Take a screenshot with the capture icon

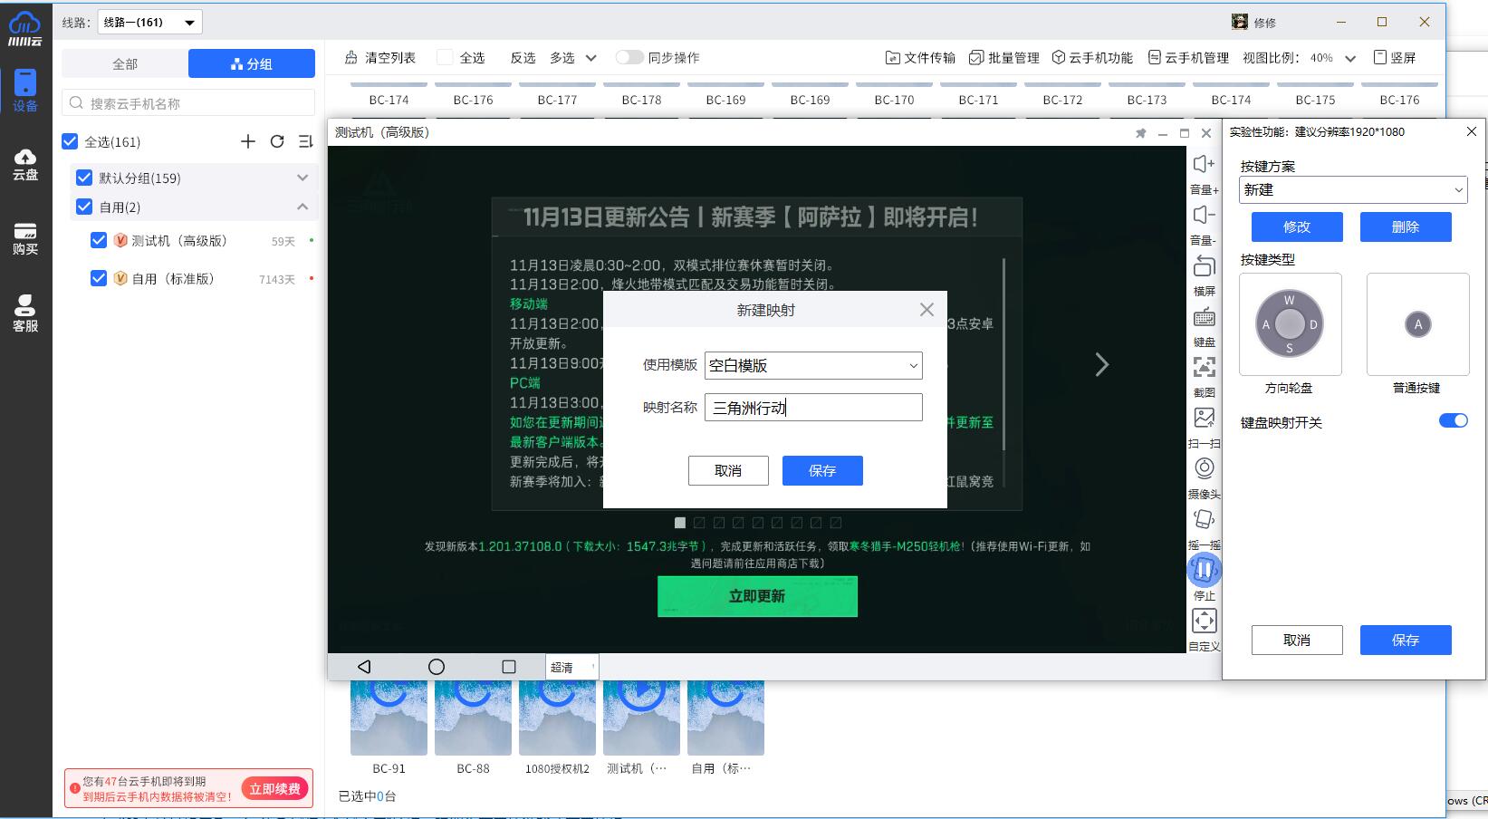click(x=1204, y=368)
